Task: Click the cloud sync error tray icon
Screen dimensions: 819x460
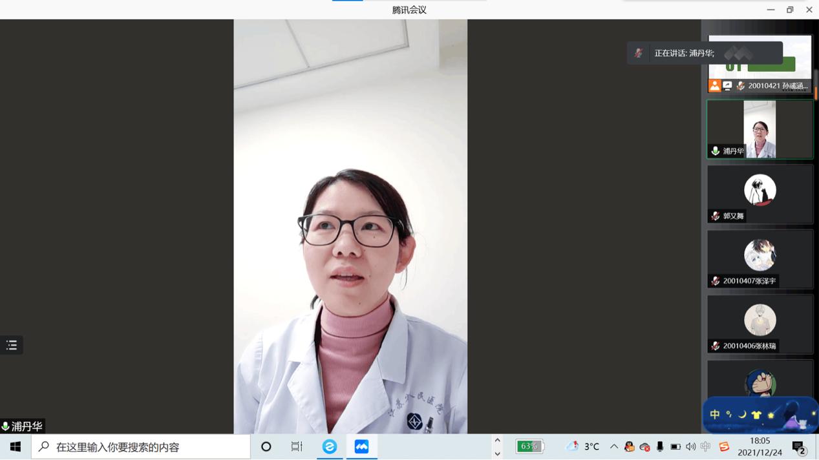Action: coord(644,446)
